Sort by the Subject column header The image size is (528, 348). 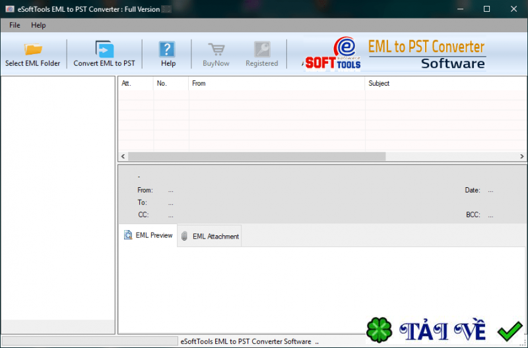click(x=446, y=84)
